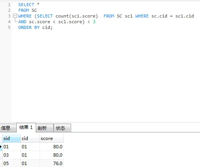Select the sid column header
The height and width of the screenshot is (167, 200).
(x=11, y=138)
